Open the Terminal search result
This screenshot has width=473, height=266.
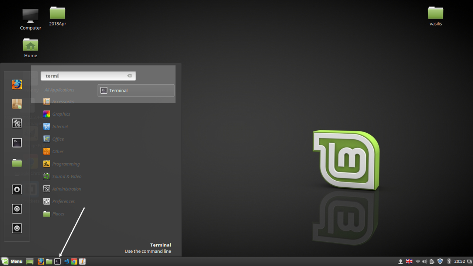[x=136, y=91]
